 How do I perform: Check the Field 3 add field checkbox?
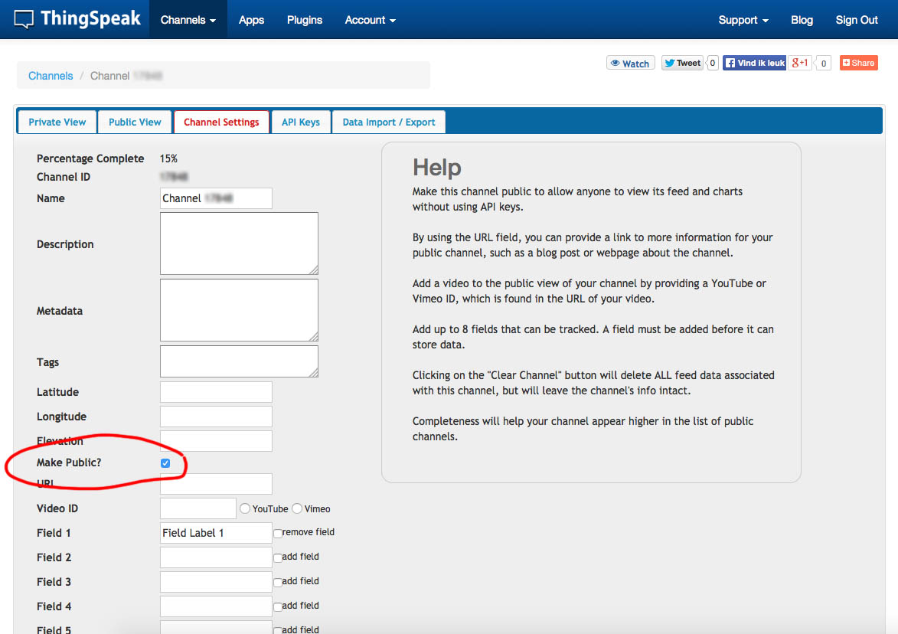(277, 583)
